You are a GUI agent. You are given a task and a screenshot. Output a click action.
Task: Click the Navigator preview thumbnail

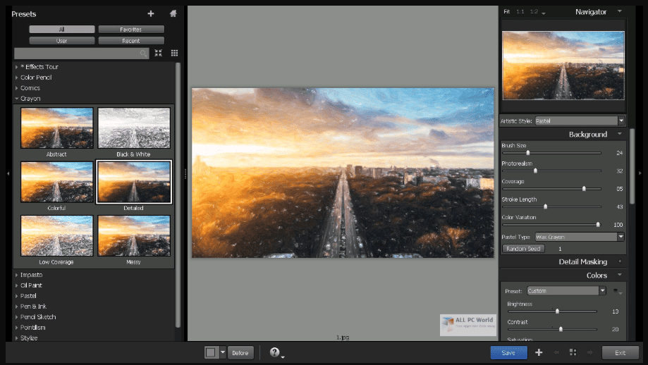563,66
